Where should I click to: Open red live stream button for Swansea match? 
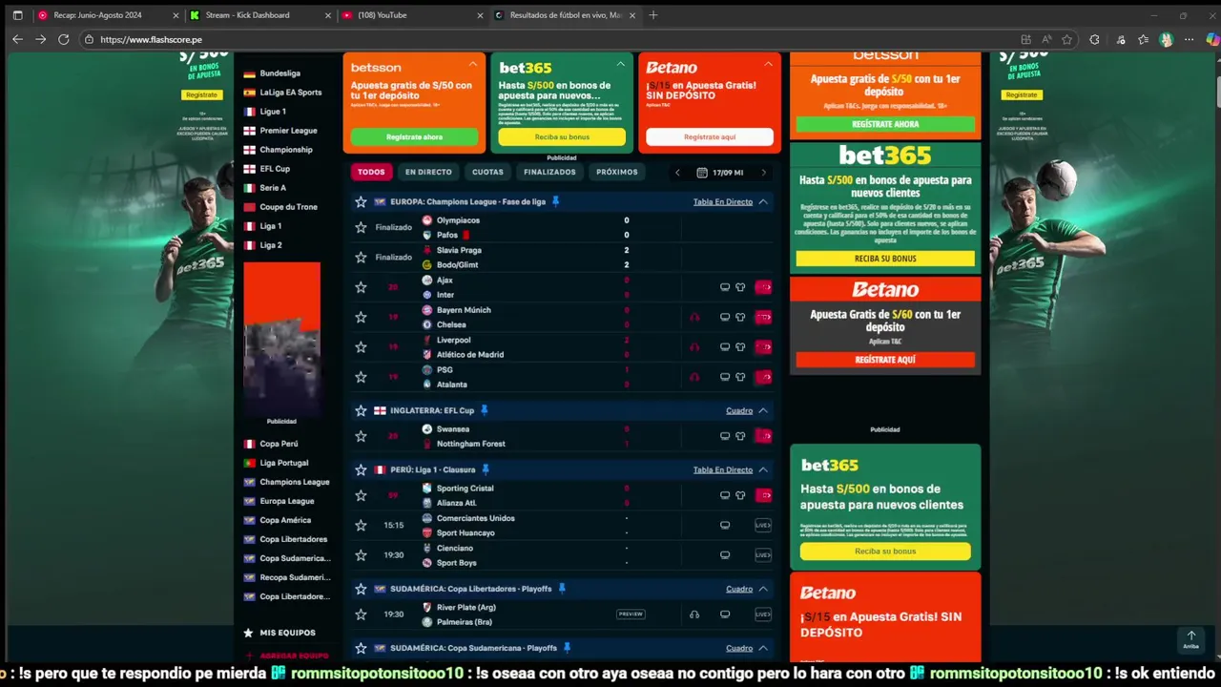pyautogui.click(x=763, y=436)
